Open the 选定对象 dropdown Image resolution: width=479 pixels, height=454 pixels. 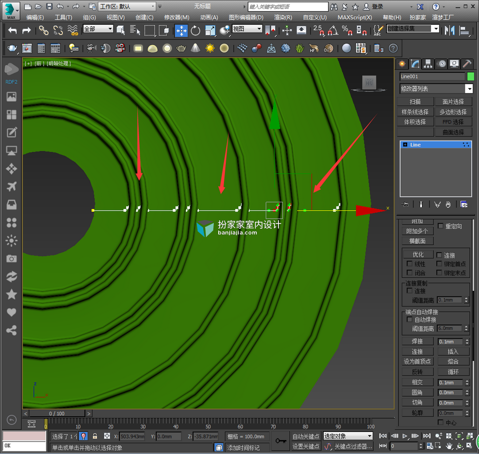348,436
